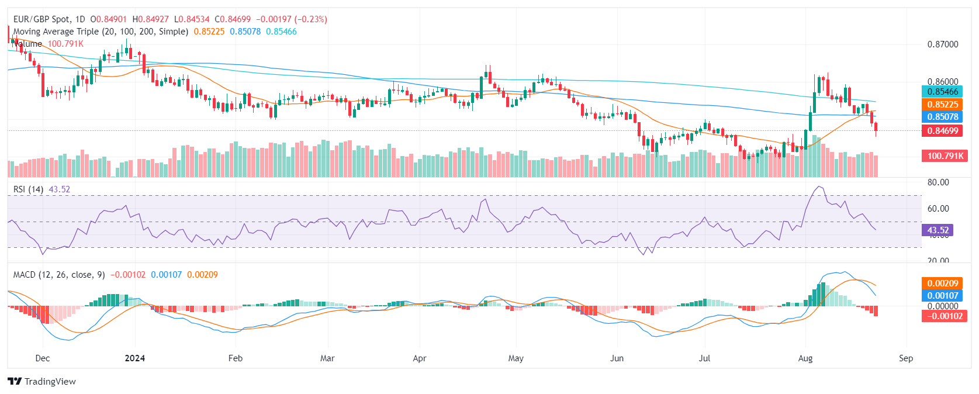Click the orange 0.00209 MACD signal label
This screenshot has width=979, height=394.
coord(942,284)
